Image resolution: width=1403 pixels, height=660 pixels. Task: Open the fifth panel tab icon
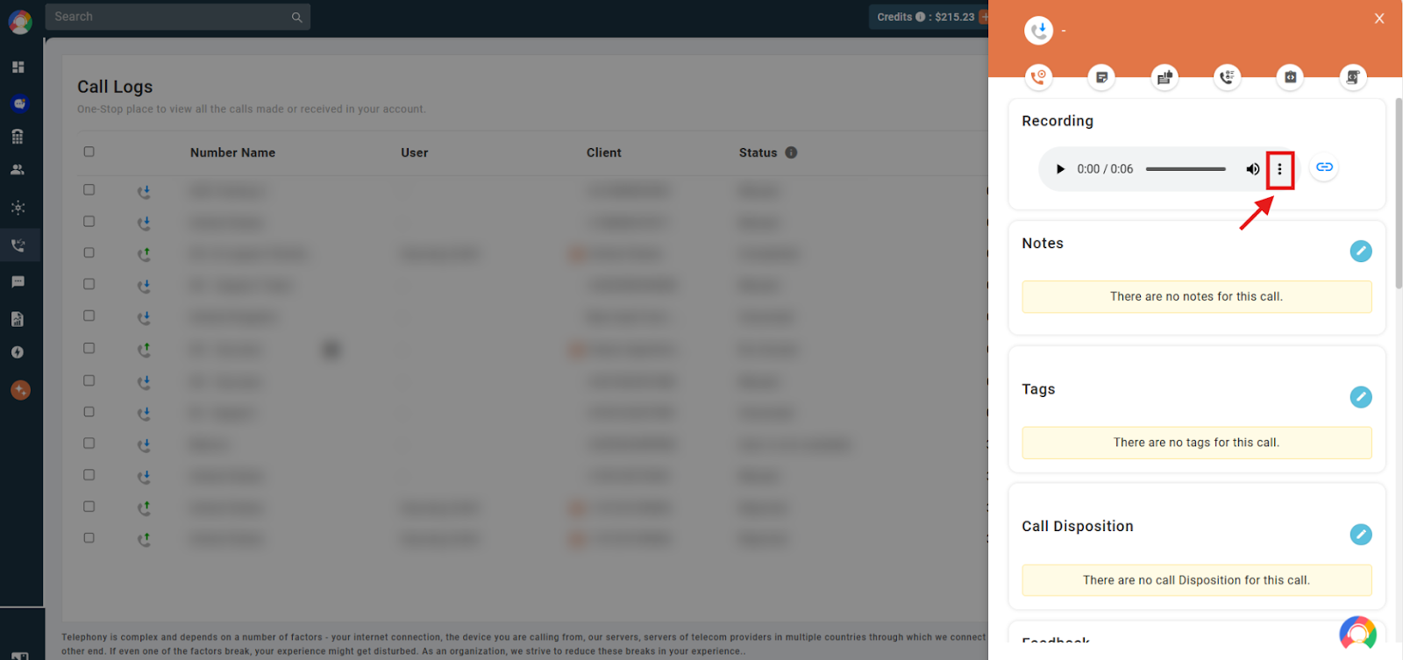(1290, 77)
